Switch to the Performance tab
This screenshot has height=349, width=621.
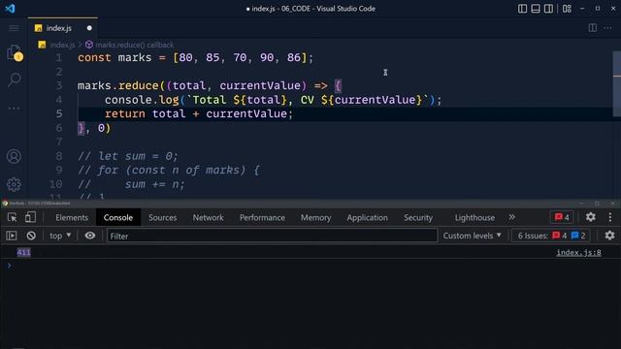(x=262, y=217)
